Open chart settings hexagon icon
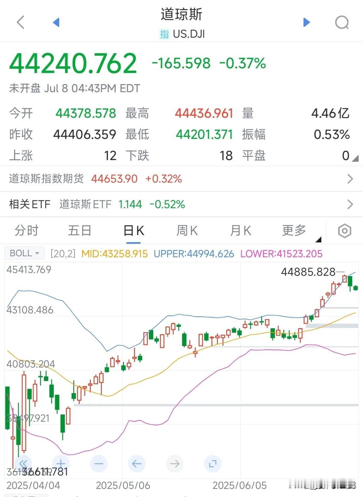The height and width of the screenshot is (497, 363). tap(345, 231)
